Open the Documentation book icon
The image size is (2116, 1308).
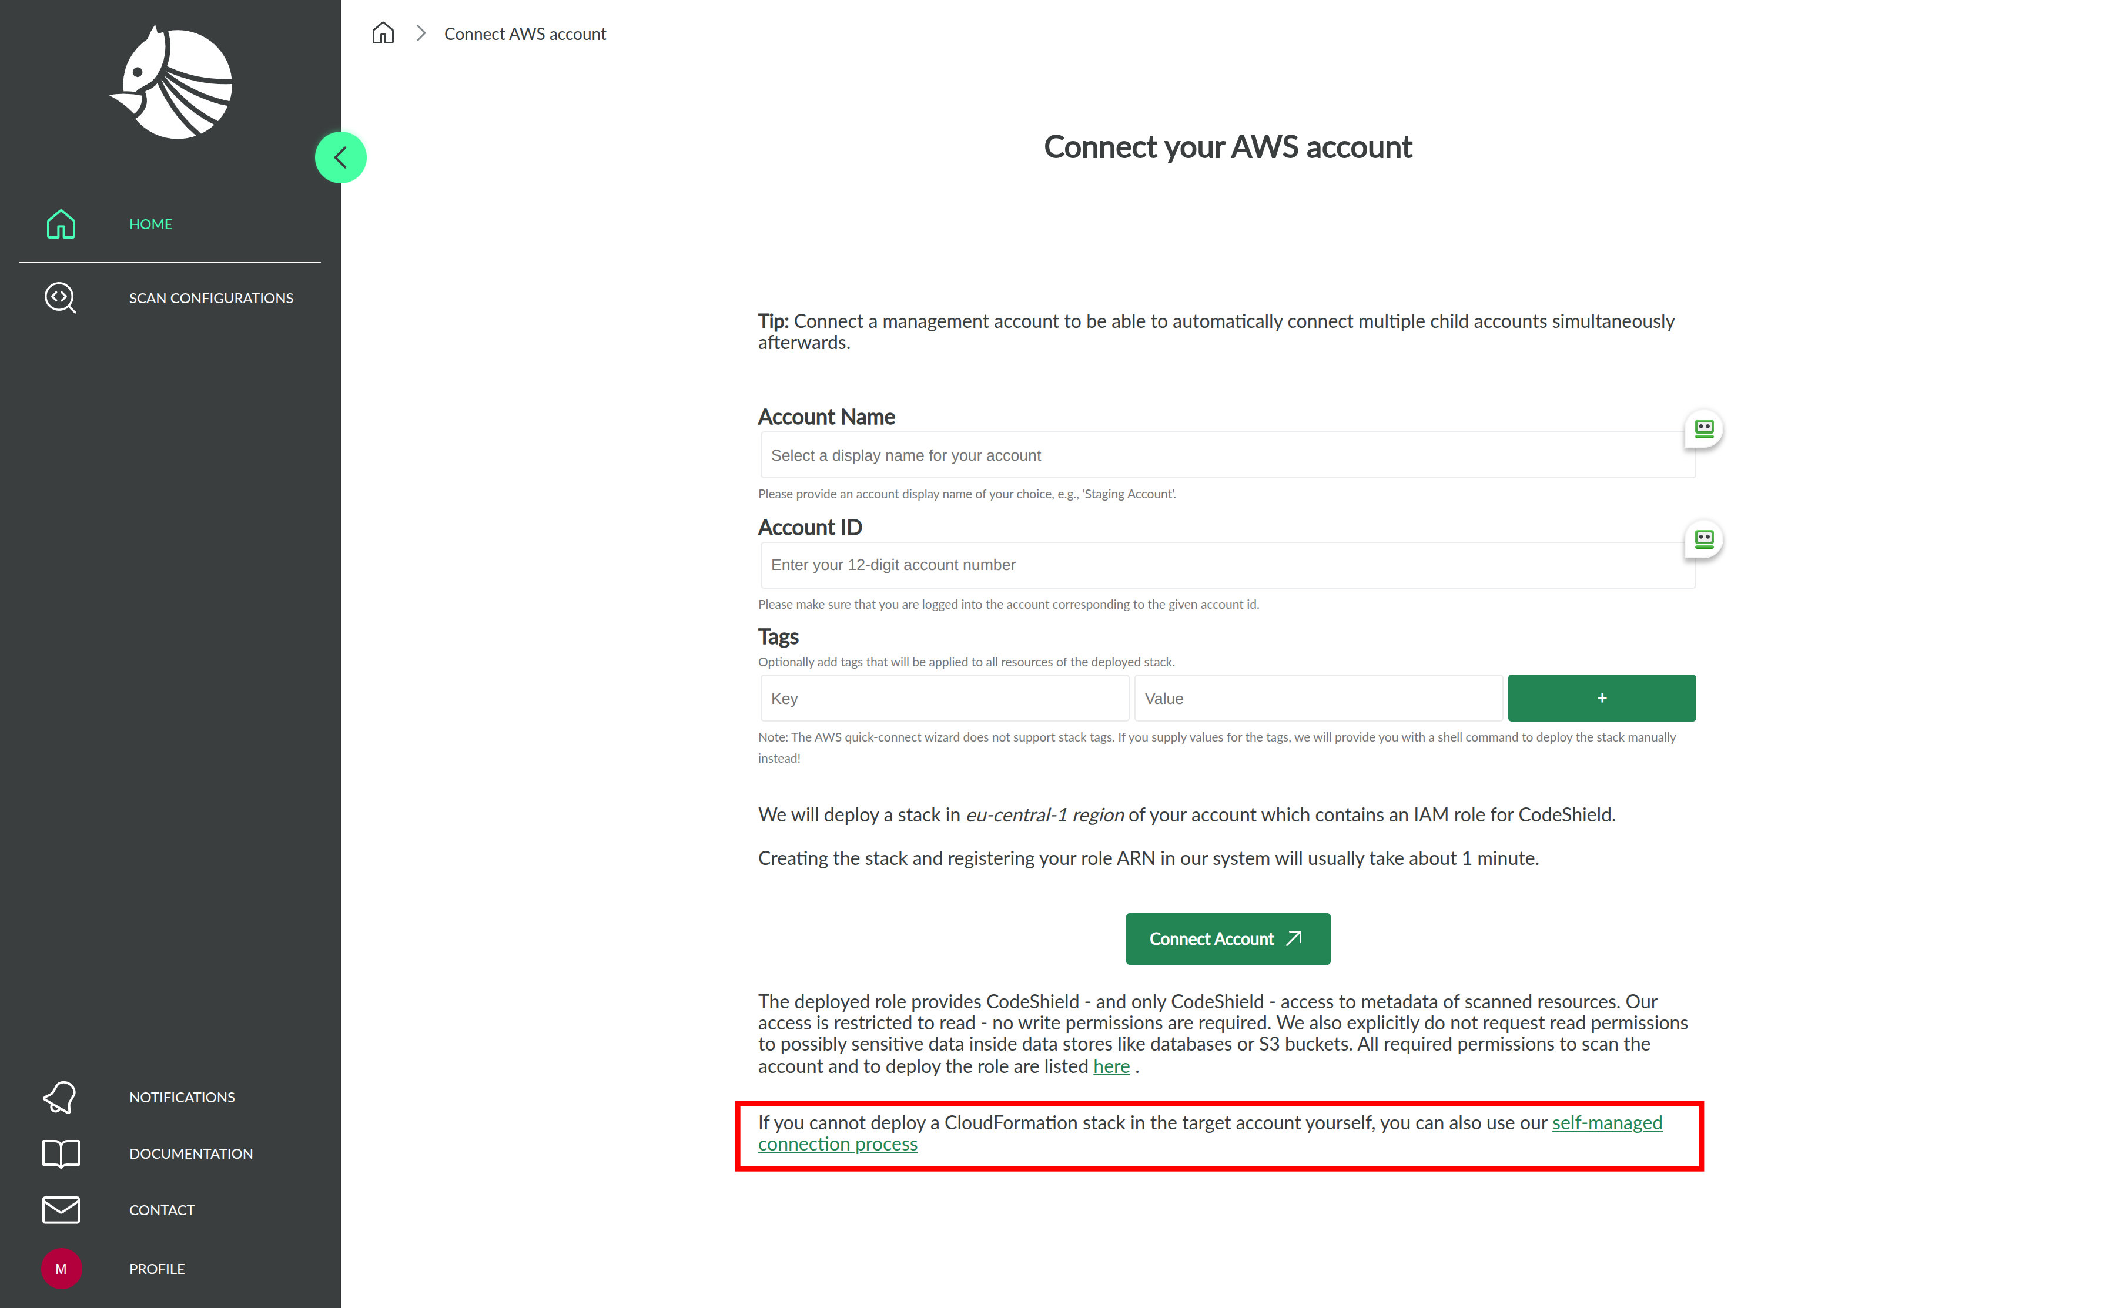[x=61, y=1153]
